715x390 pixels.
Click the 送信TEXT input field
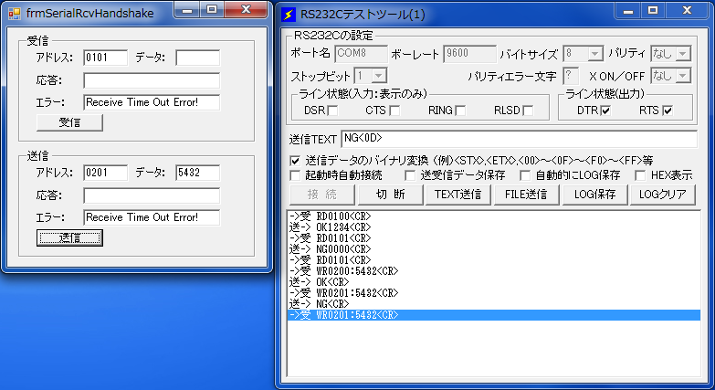[519, 139]
